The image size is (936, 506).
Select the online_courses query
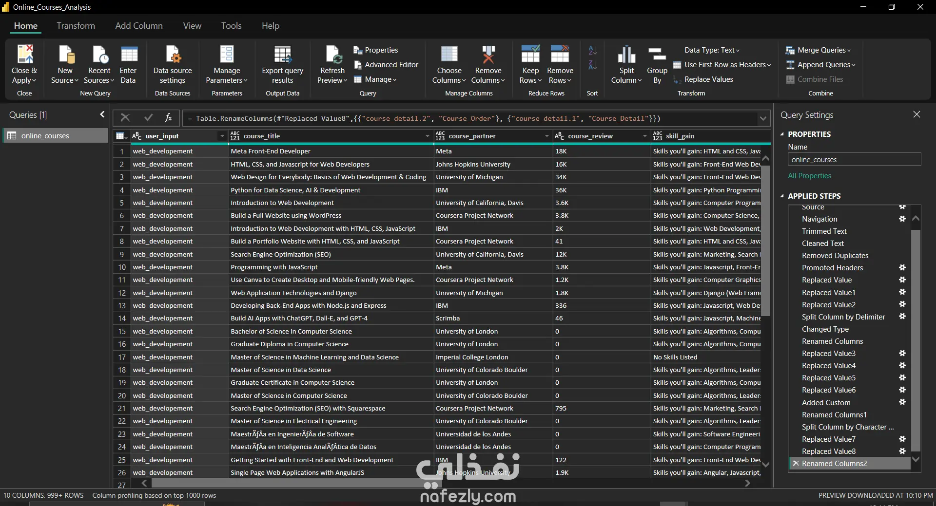tap(55, 136)
